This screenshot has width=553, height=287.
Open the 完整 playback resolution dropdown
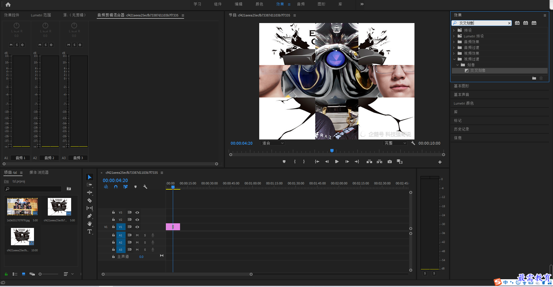(395, 143)
